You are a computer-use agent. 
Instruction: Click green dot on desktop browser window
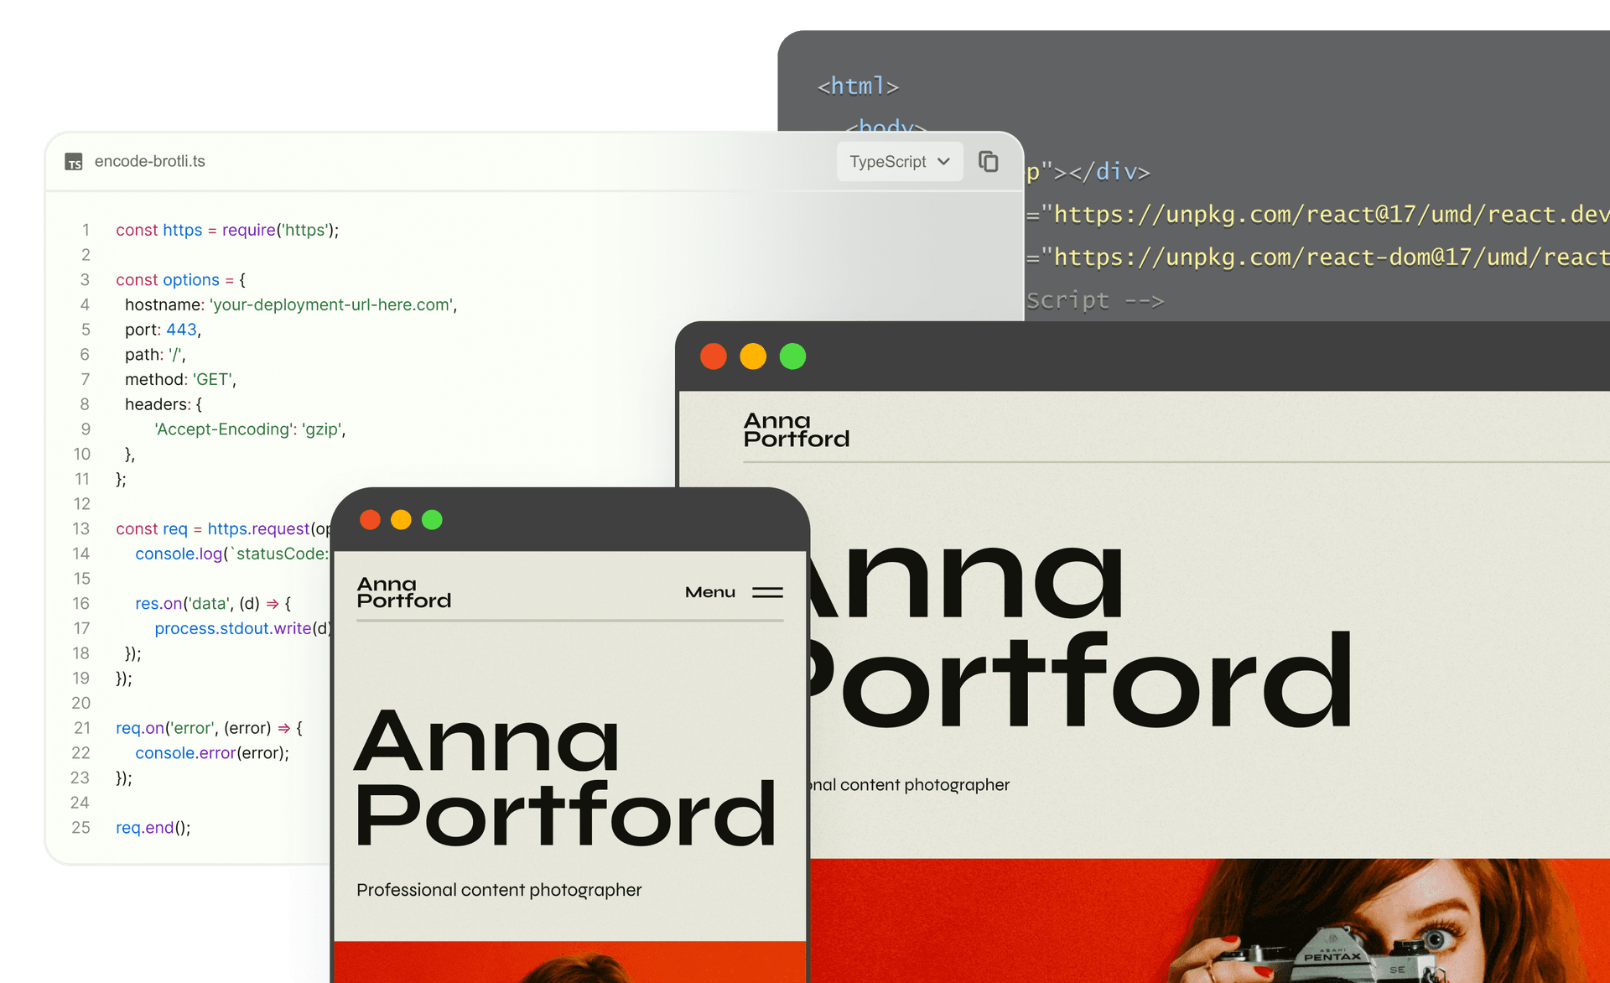792,356
